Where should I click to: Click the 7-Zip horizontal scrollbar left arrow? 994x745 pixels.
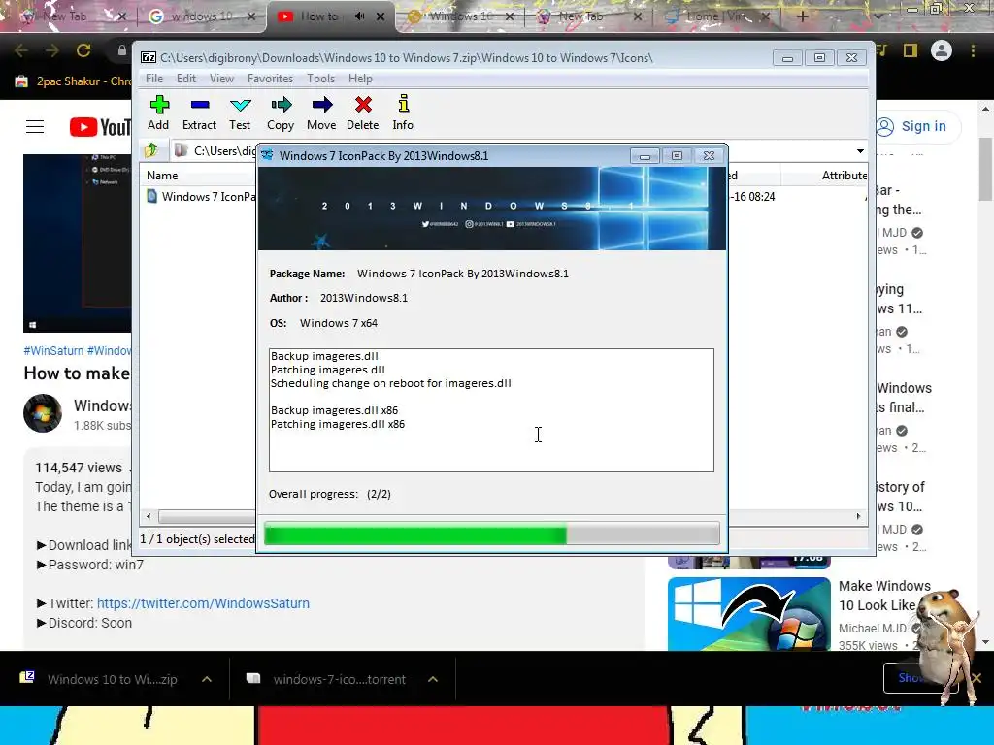tap(149, 516)
